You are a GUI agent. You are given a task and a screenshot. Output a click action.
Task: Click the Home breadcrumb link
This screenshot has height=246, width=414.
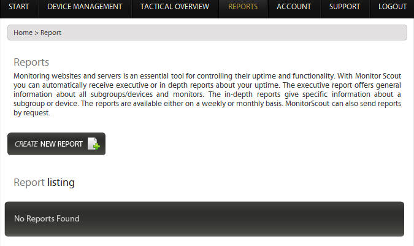[23, 33]
